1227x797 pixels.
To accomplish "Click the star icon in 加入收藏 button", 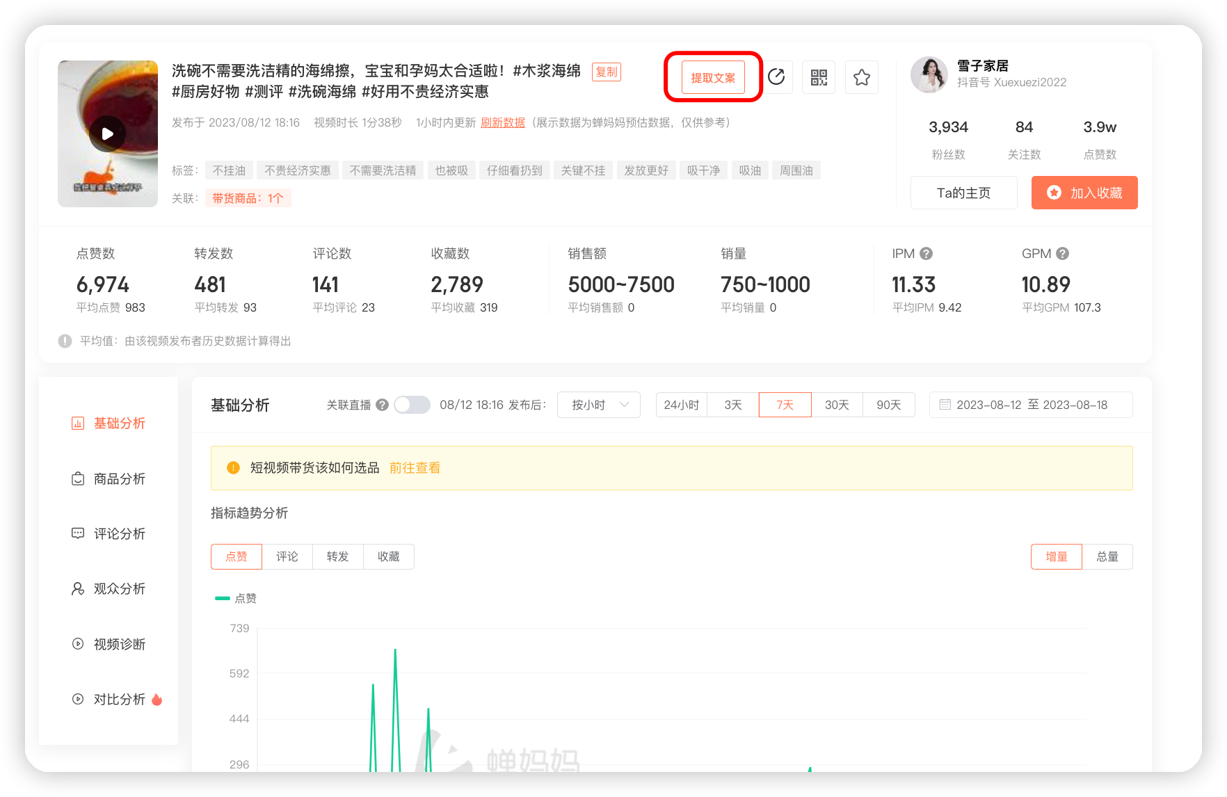I will [x=1054, y=193].
